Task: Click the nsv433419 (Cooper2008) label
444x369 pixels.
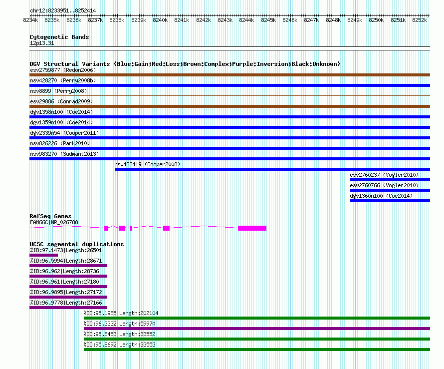Action: (147, 164)
